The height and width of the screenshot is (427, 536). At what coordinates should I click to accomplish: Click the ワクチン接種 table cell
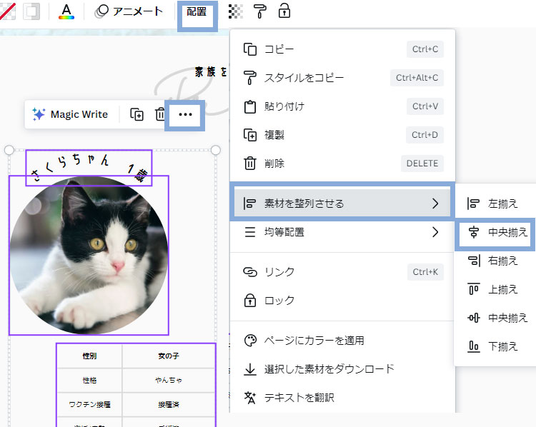coord(89,404)
